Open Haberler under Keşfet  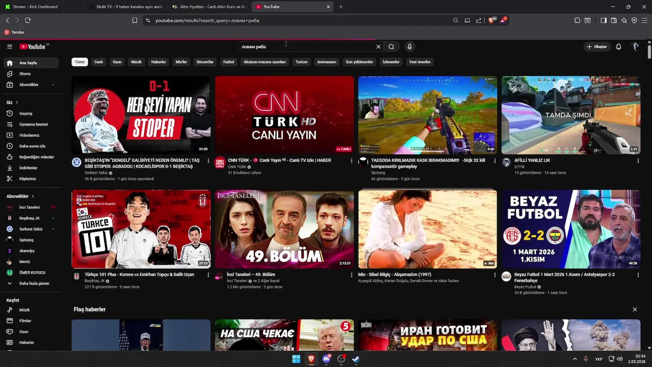pos(31,343)
